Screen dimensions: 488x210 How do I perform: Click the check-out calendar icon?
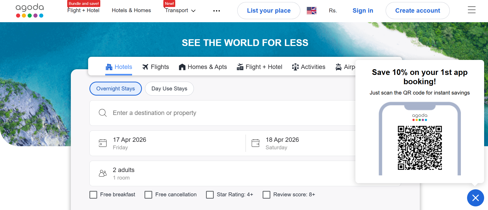click(x=255, y=143)
